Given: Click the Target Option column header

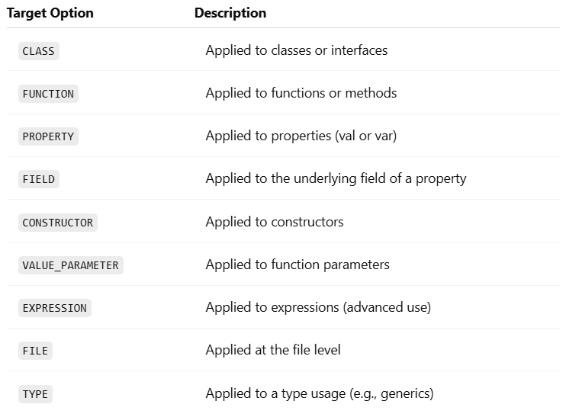Looking at the screenshot, I should point(50,13).
